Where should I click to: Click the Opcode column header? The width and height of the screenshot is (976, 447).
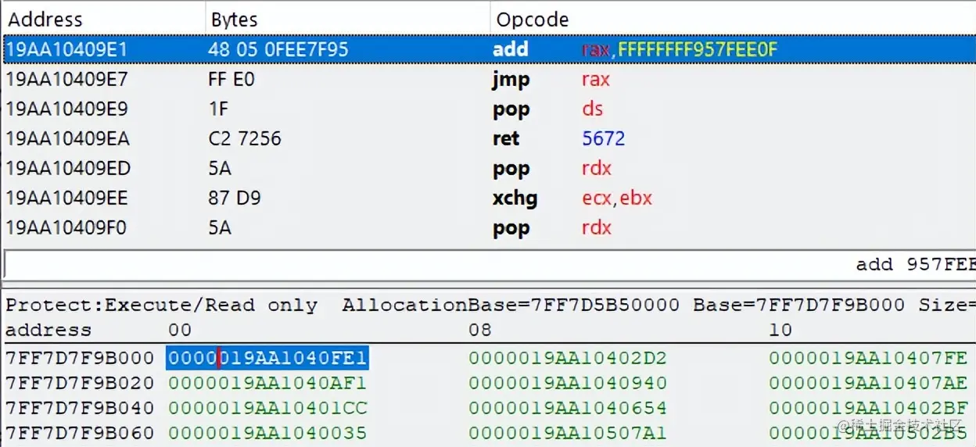coord(734,19)
